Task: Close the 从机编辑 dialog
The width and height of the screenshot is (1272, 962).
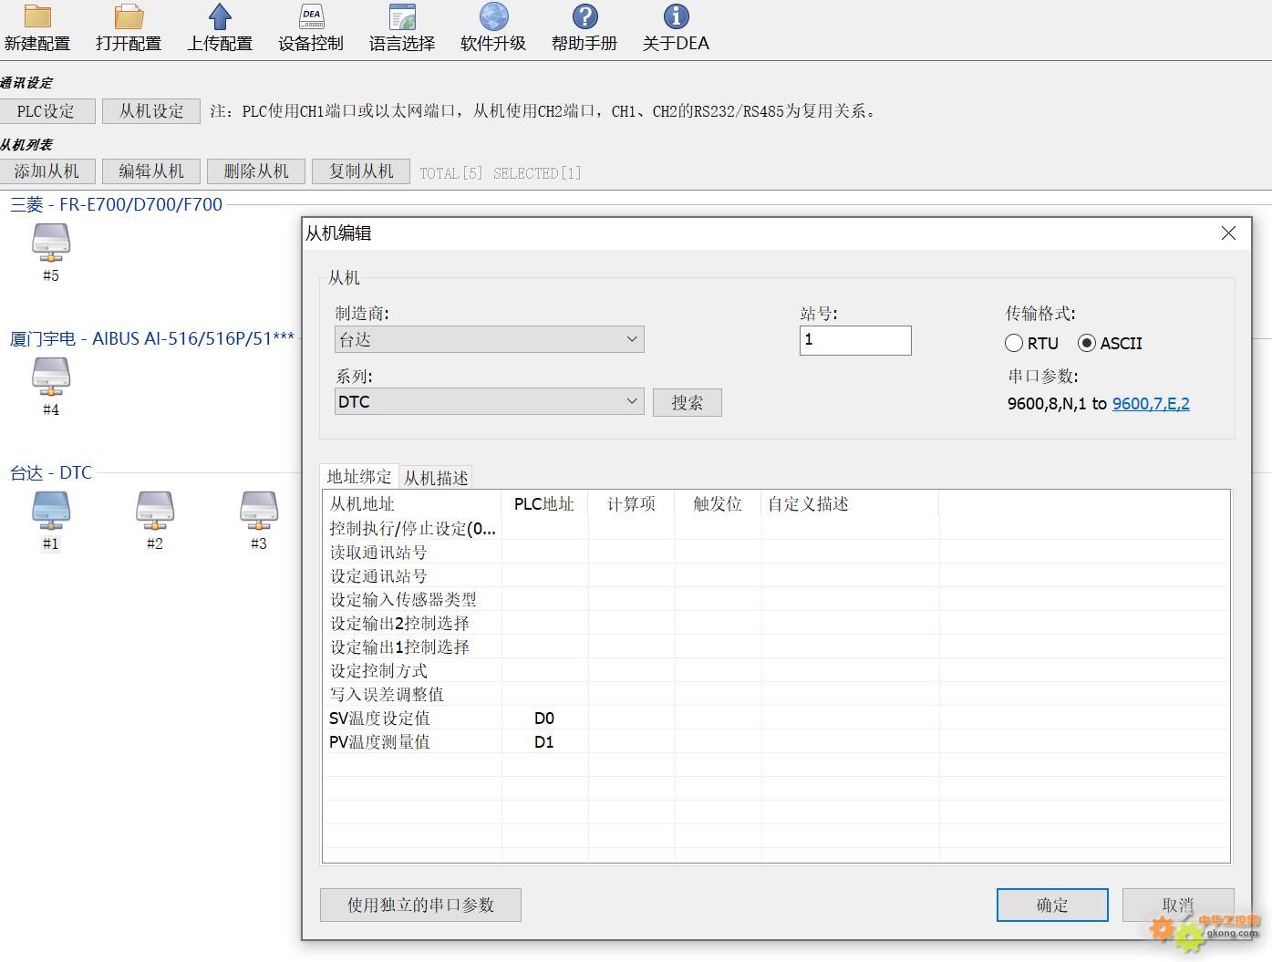Action: [x=1228, y=233]
